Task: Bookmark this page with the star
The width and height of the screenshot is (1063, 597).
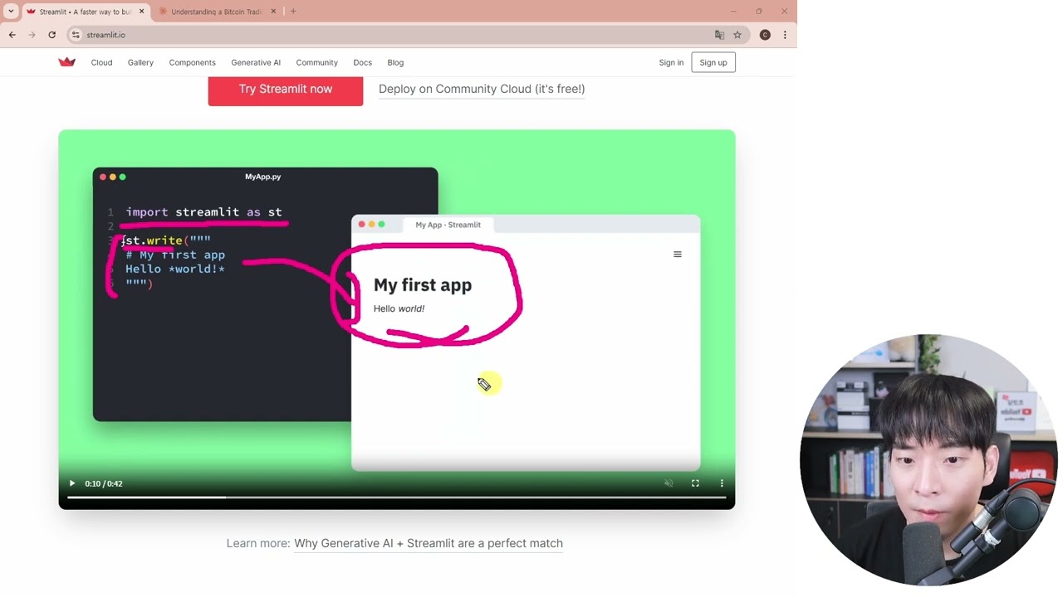Action: 737,35
